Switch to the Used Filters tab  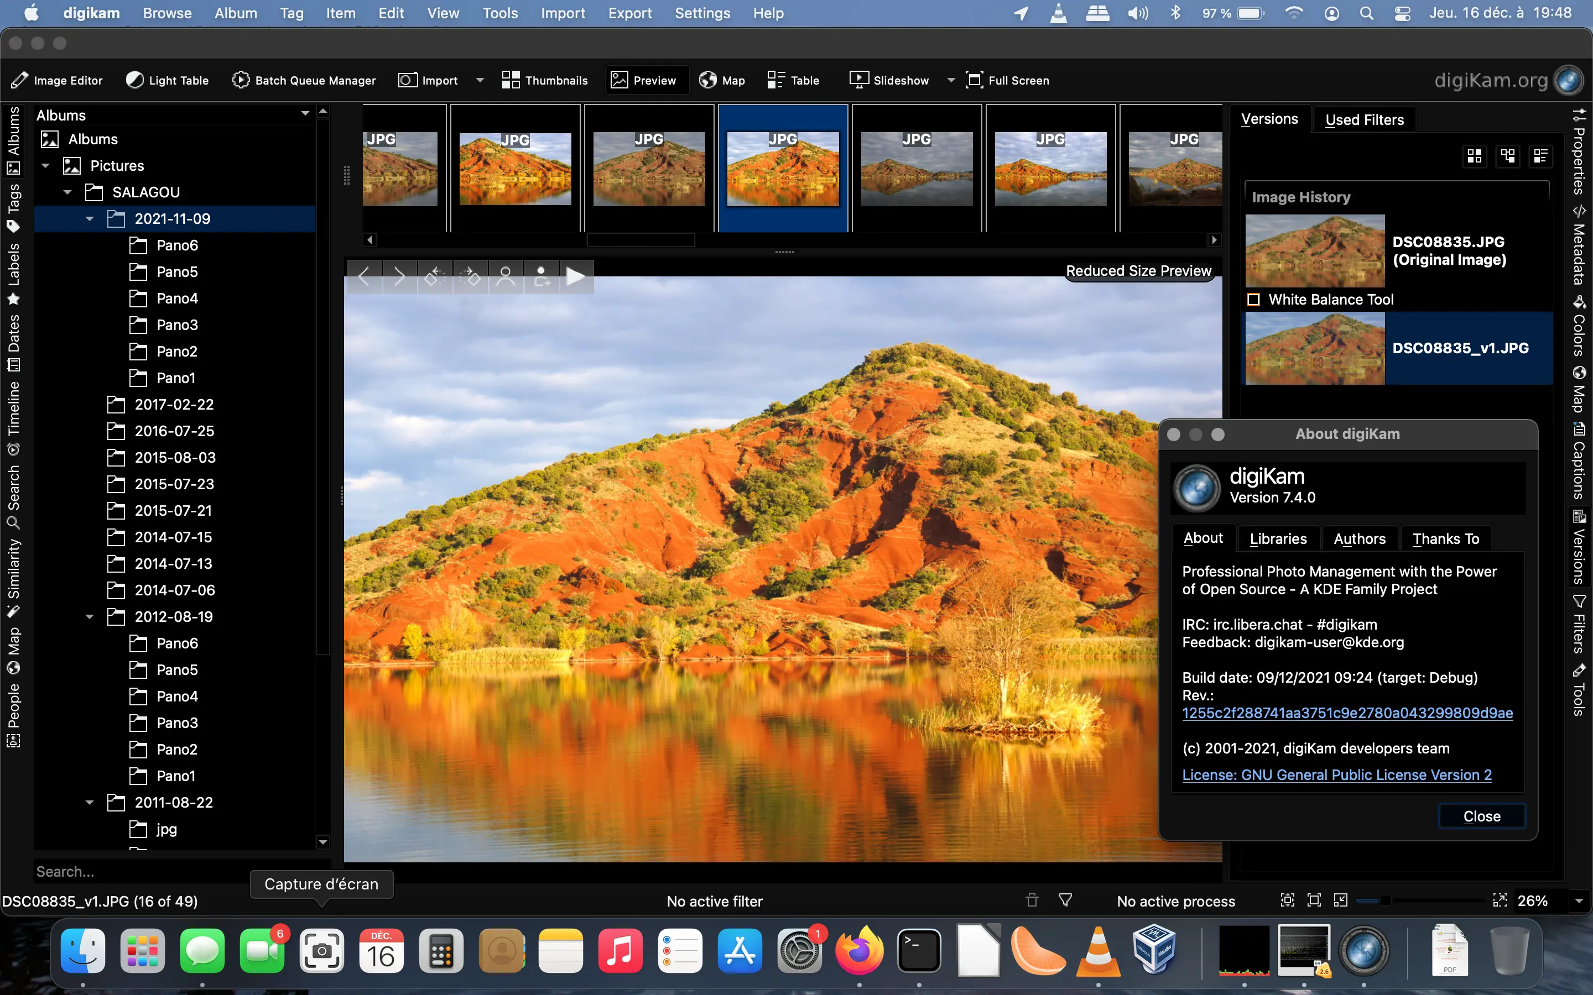tap(1364, 119)
